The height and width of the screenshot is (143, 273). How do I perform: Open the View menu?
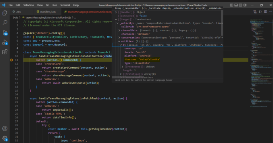(40, 5)
